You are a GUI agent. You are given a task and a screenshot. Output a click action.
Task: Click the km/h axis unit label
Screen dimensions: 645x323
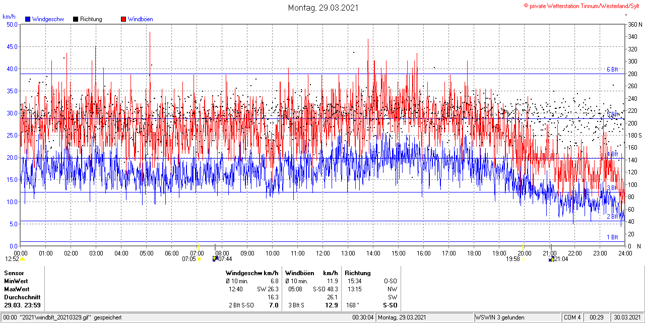coord(9,17)
